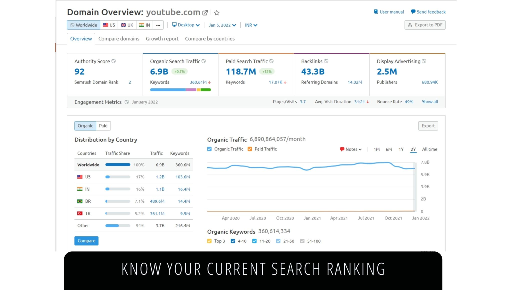Set chart range to 1Y
This screenshot has width=512, height=290.
coord(401,149)
